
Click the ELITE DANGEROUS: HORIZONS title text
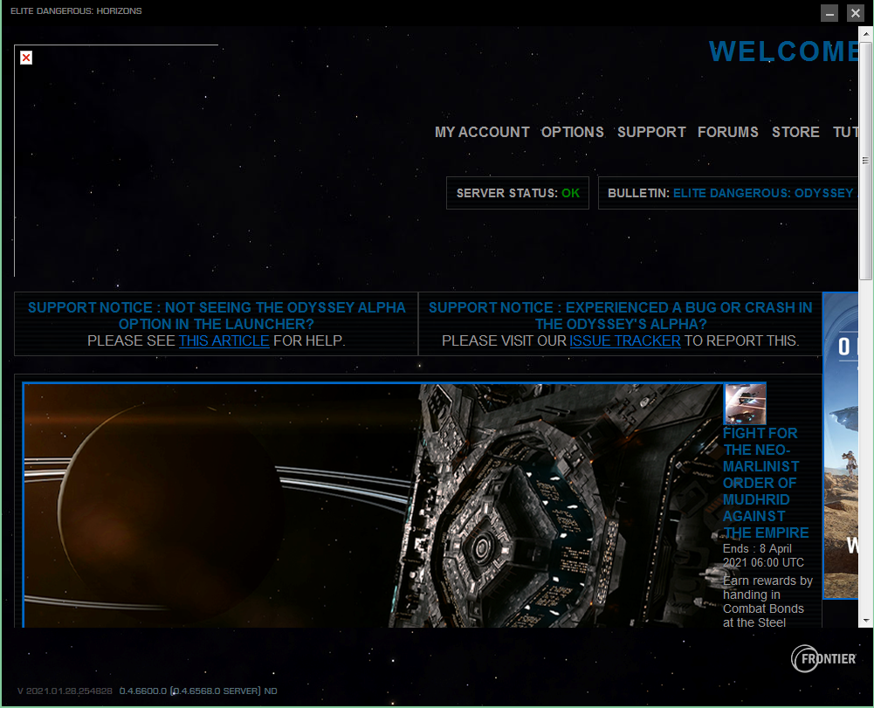[x=76, y=11]
